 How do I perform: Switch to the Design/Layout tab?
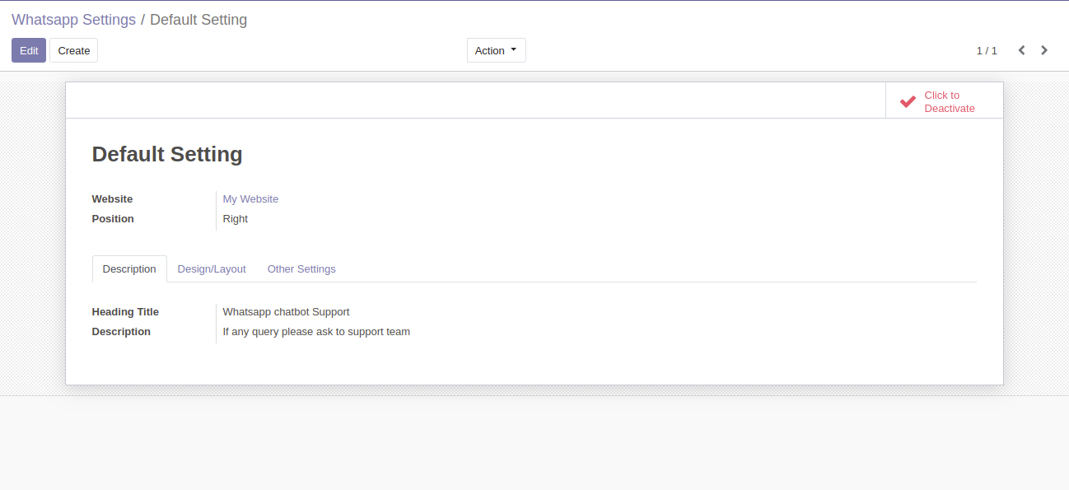pyautogui.click(x=212, y=269)
